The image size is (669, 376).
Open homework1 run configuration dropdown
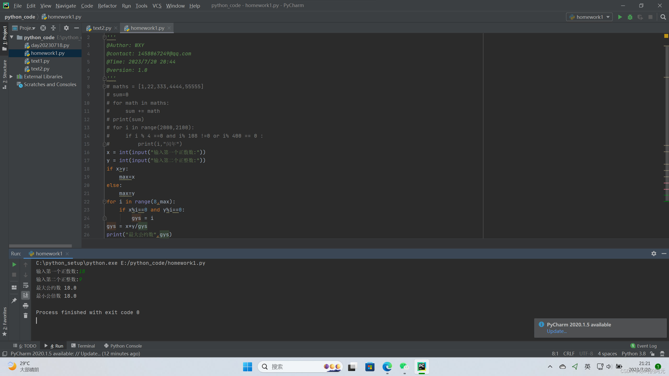coord(589,17)
